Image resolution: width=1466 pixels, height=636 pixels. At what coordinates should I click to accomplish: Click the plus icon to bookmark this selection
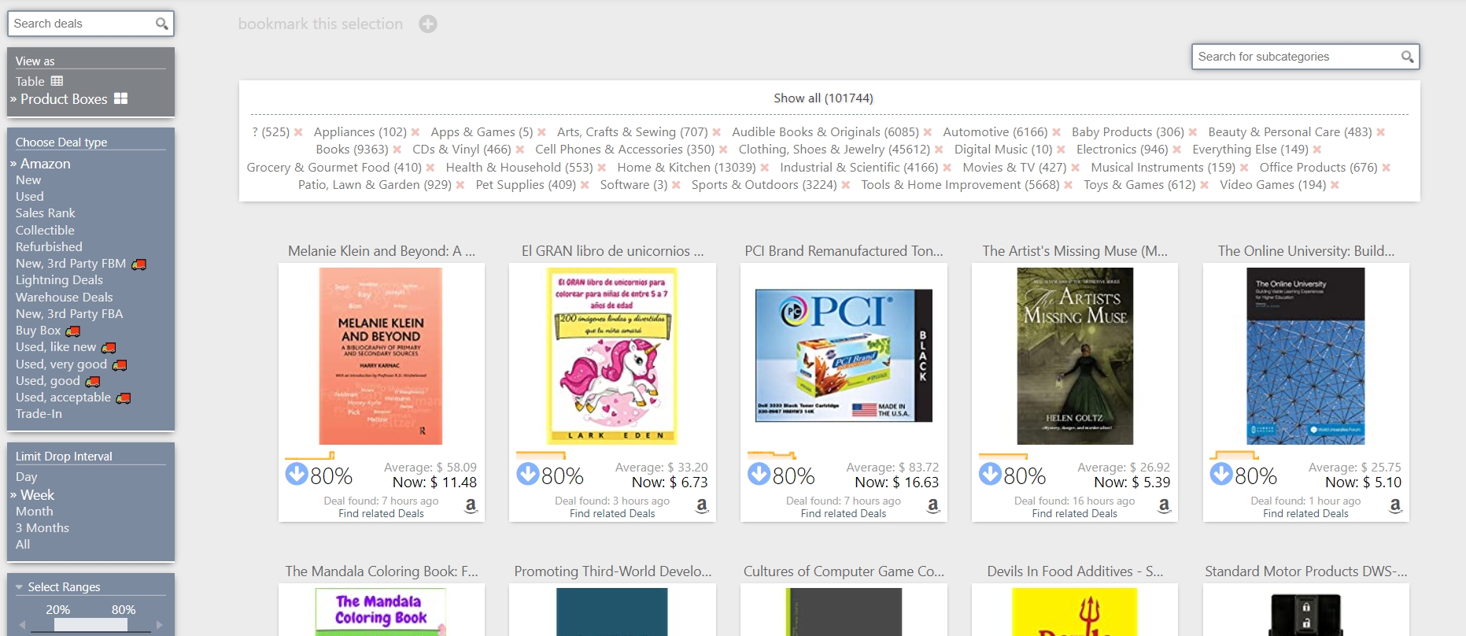(428, 24)
